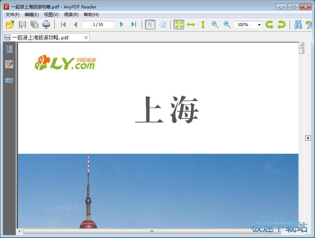315x238 pixels.
Task: Open the zoom percentage dropdown
Action: pyautogui.click(x=259, y=25)
